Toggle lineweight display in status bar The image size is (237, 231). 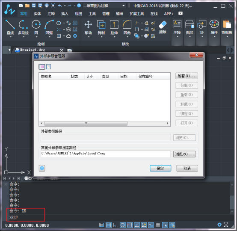(158, 225)
